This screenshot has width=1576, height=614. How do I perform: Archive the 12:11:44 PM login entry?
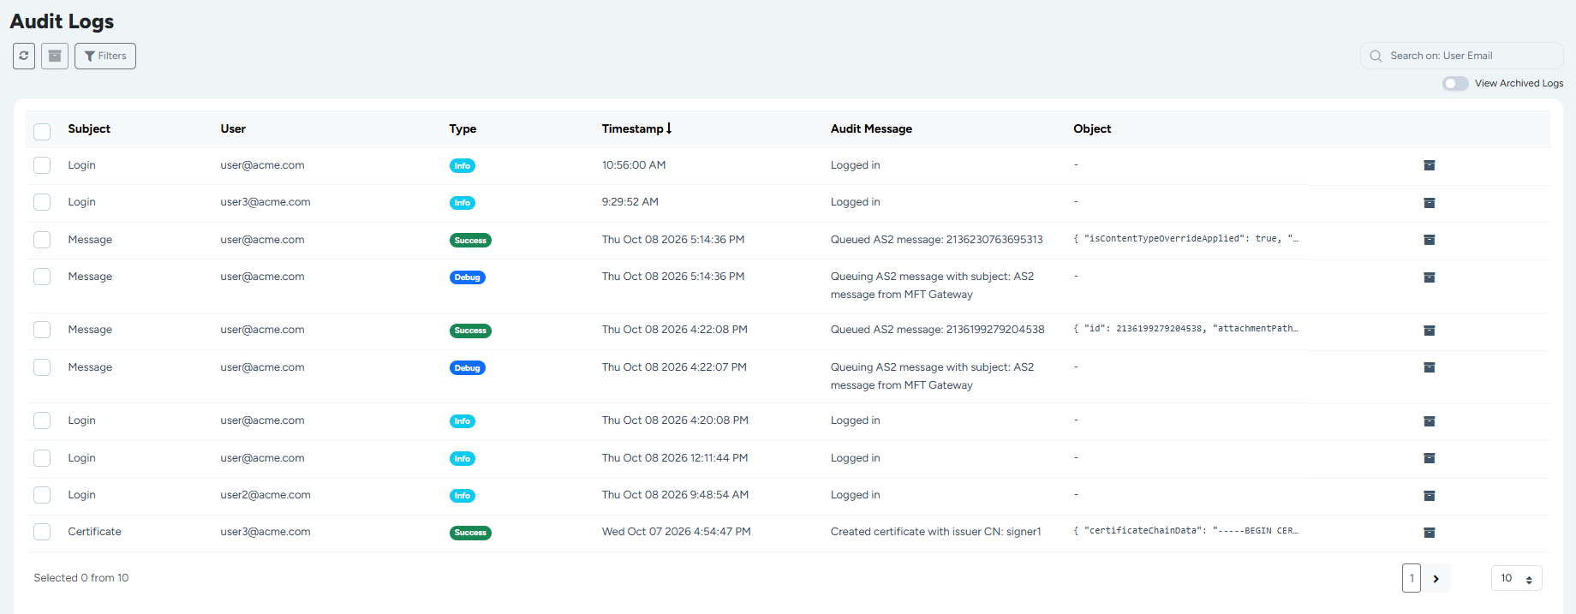pyautogui.click(x=1430, y=458)
